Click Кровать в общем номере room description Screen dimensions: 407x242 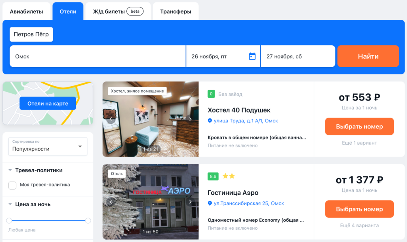(257, 137)
